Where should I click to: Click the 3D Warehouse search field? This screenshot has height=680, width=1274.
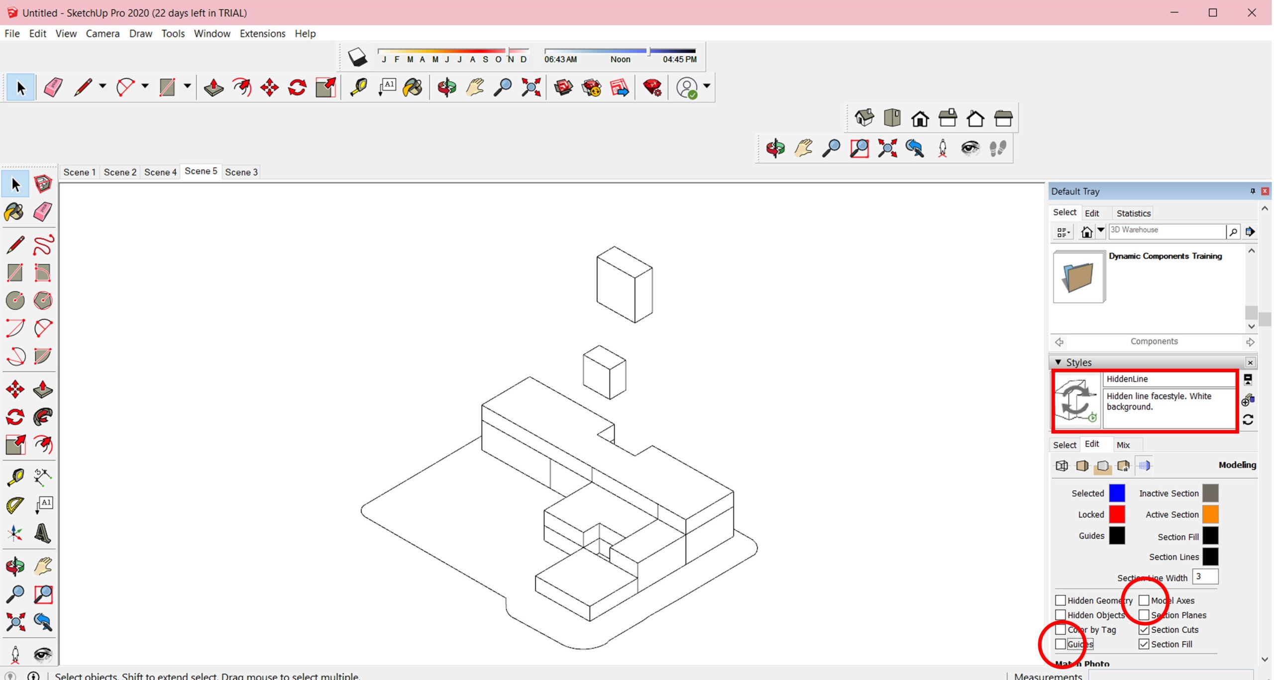(1167, 230)
